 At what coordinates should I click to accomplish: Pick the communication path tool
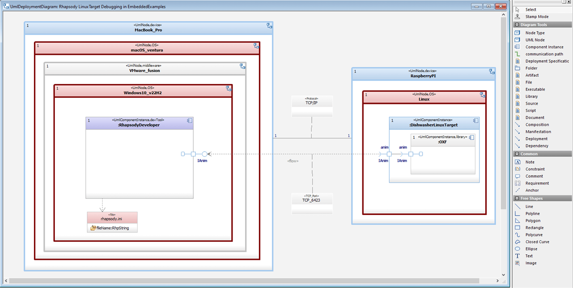538,54
